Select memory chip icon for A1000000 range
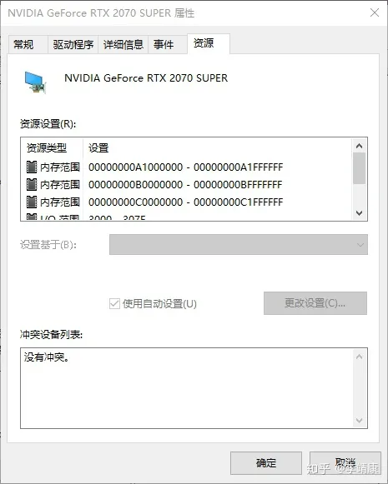Image resolution: width=388 pixels, height=484 pixels. pos(32,167)
